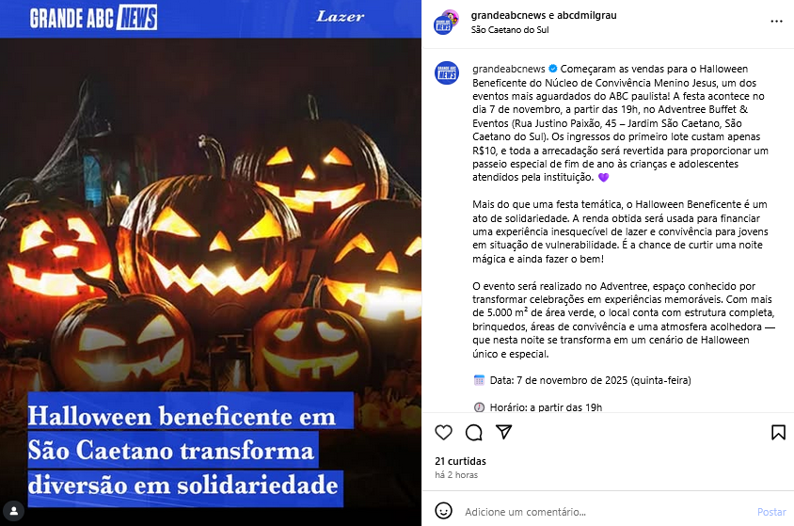The width and height of the screenshot is (794, 526).
Task: Click the purple heart emoji in the caption
Action: [x=603, y=178]
